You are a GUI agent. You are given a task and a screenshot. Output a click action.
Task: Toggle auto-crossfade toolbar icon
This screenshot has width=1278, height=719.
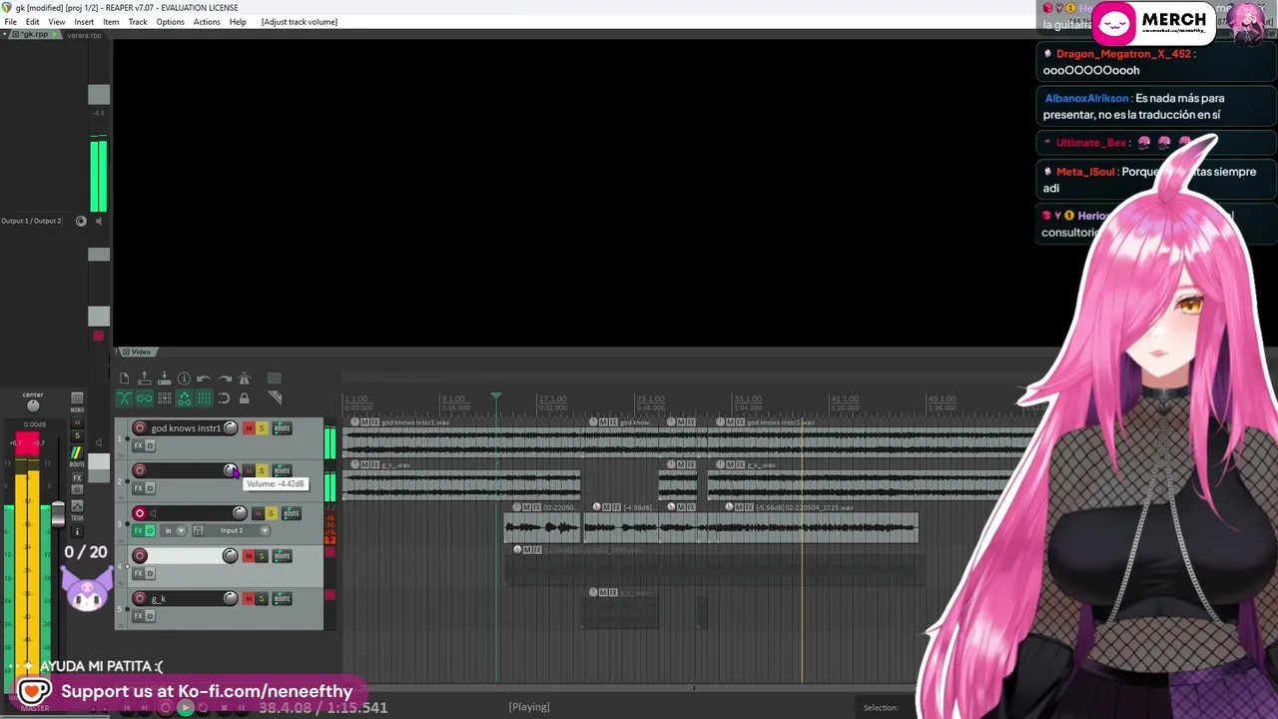click(124, 398)
